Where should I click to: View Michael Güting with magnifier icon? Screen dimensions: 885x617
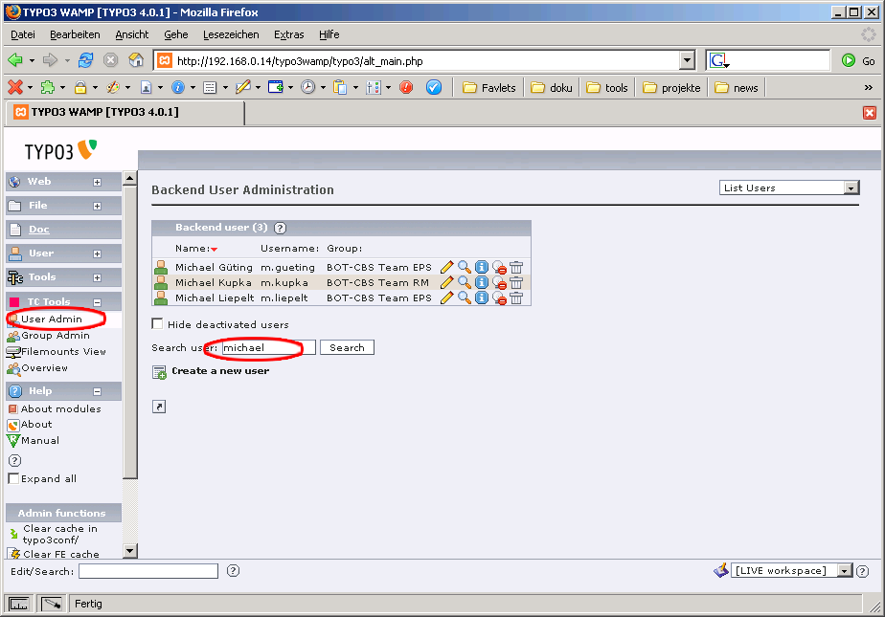tap(464, 267)
